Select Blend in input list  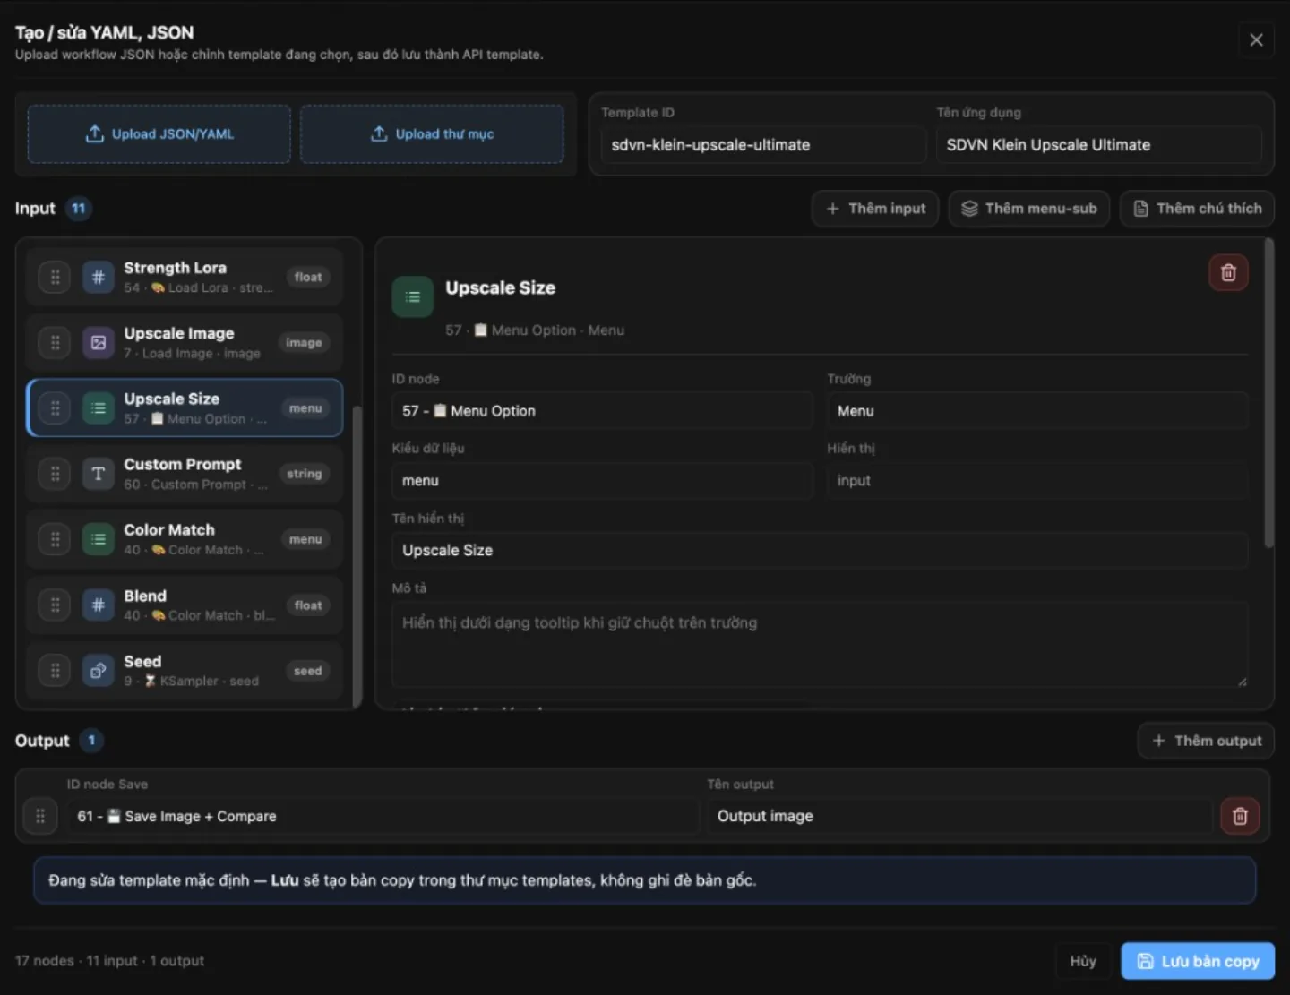(x=185, y=605)
